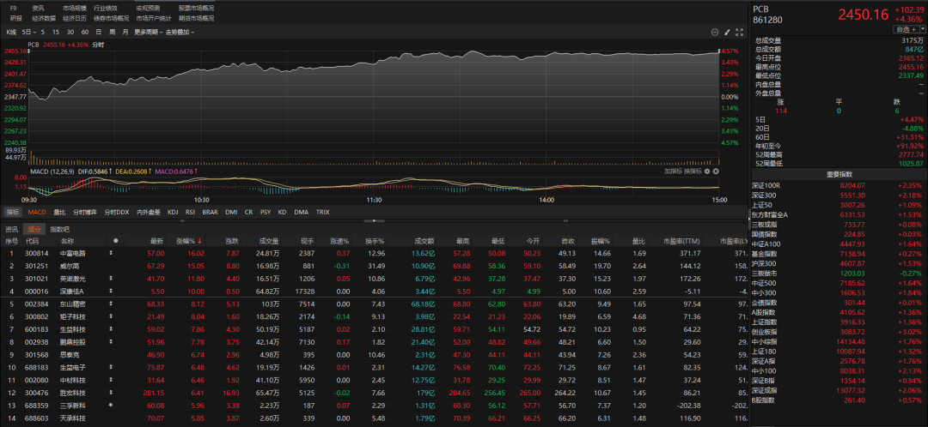Click the marker icon beside 东山精密
This screenshot has height=427, width=928.
110,304
